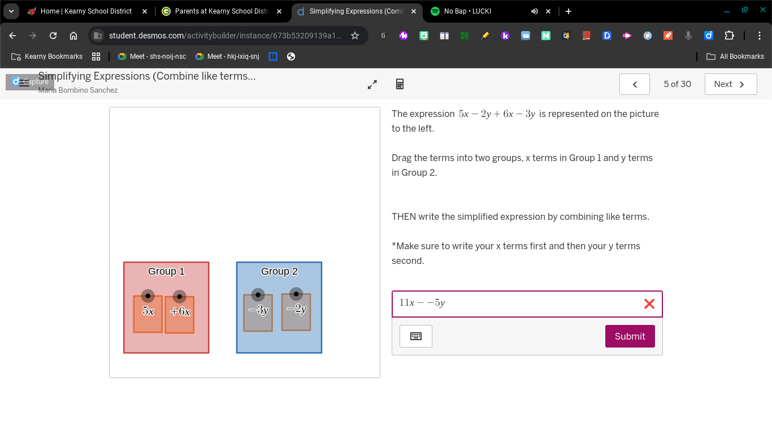Switch to Parents at Kearny School tab
This screenshot has height=434, width=772.
(220, 11)
